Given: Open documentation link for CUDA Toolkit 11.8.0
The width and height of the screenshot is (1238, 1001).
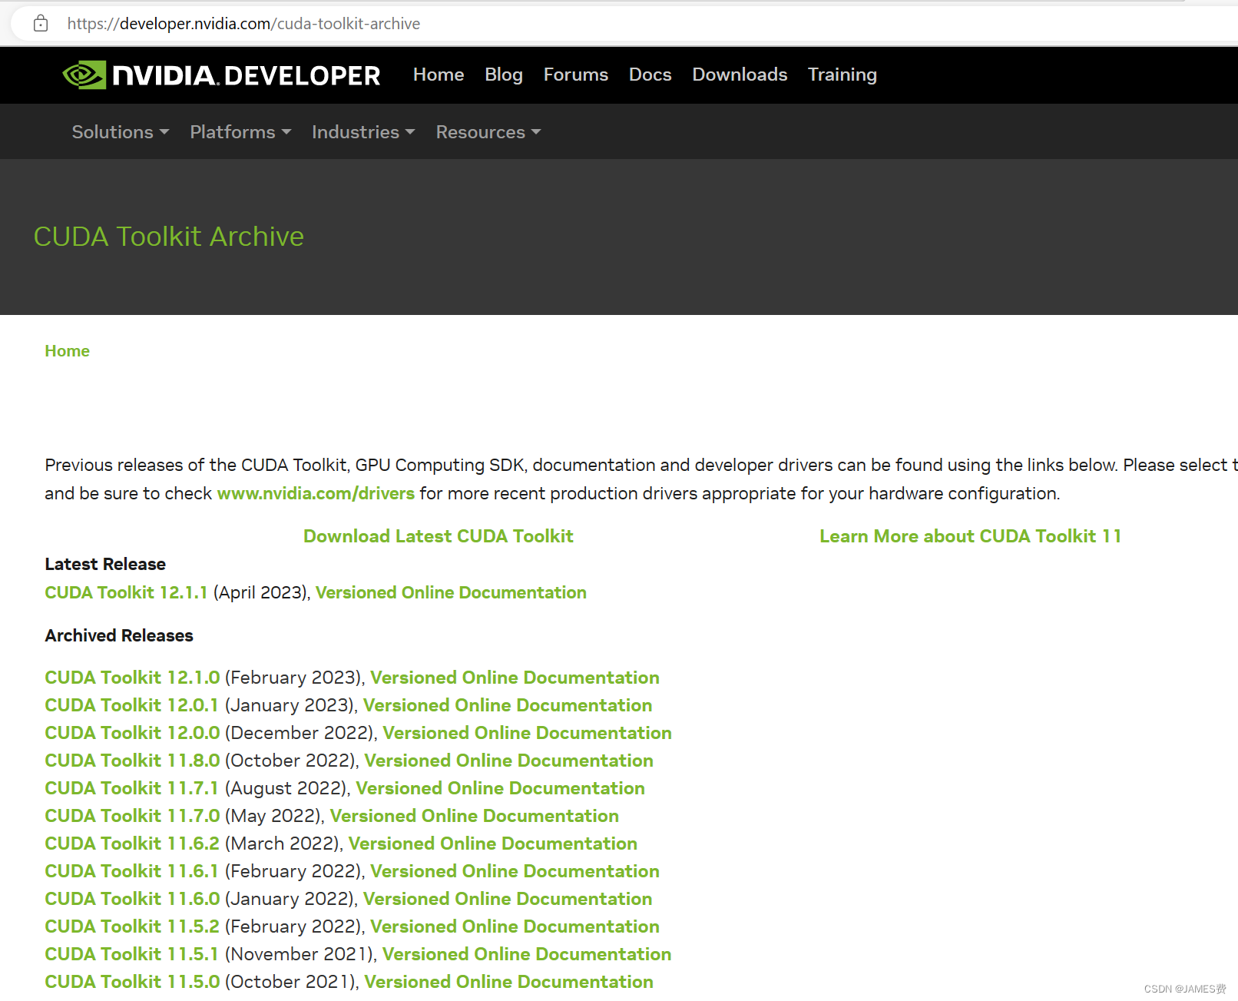Looking at the screenshot, I should [x=509, y=761].
